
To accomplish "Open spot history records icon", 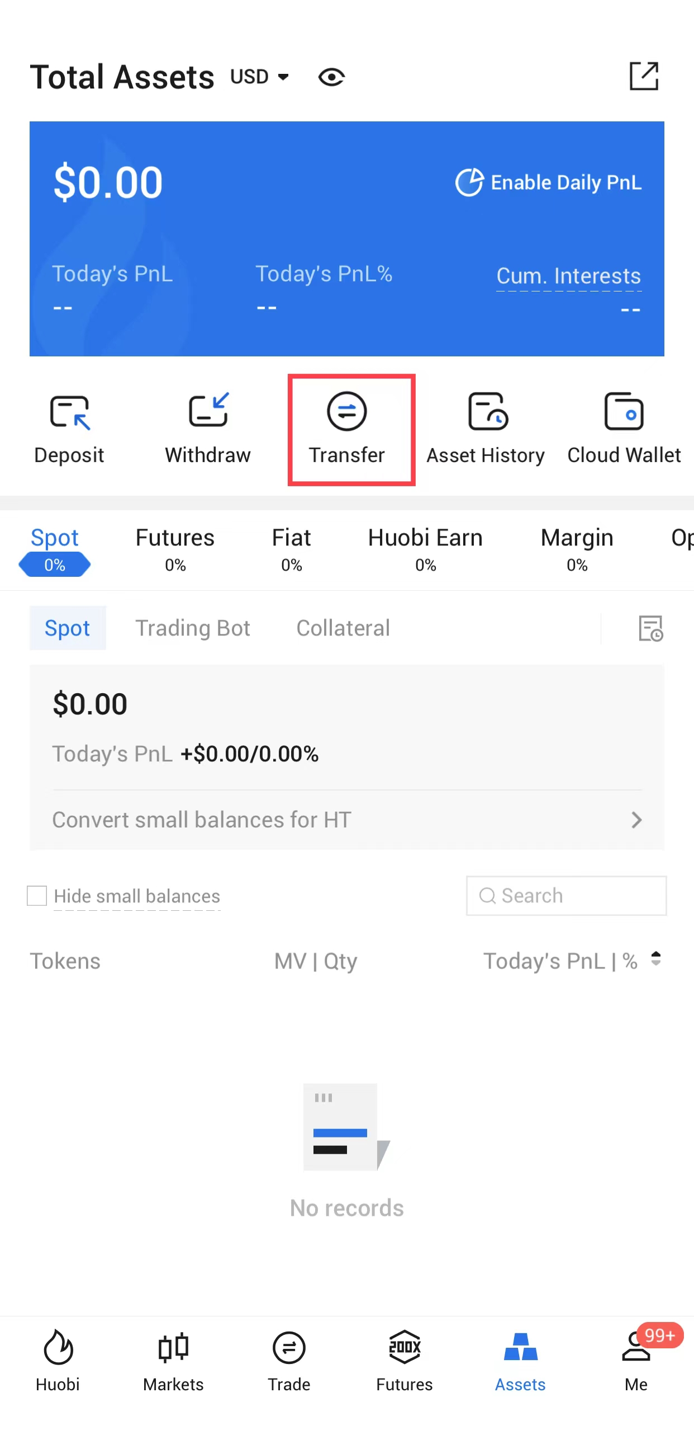I will click(x=650, y=629).
